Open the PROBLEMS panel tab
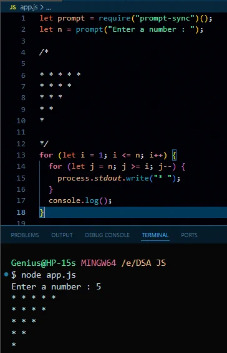This screenshot has width=227, height=353. point(25,235)
